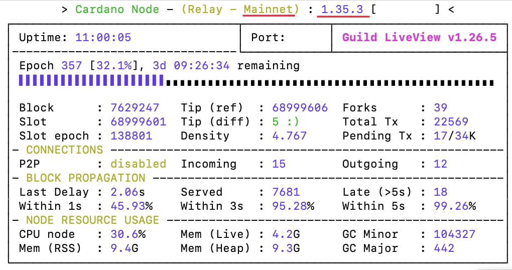Click the Last Delay value '2.06s'

click(x=127, y=192)
